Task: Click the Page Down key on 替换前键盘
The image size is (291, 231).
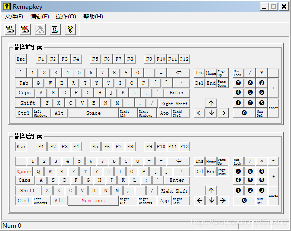Action: (222, 83)
